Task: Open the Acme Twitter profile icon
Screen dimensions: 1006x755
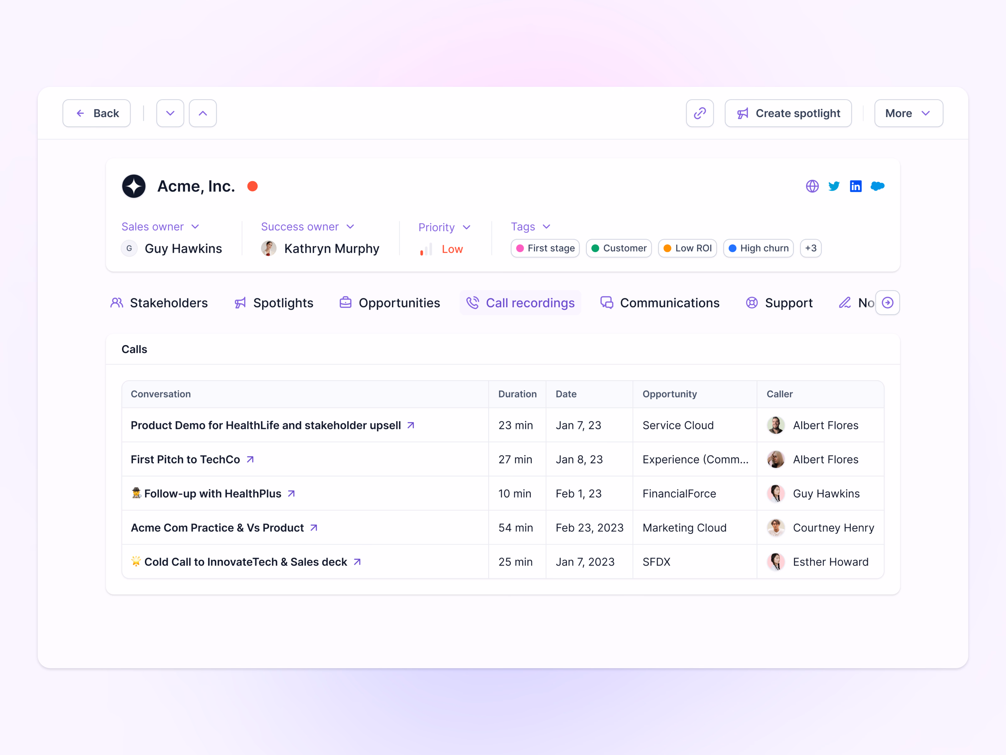Action: [834, 186]
